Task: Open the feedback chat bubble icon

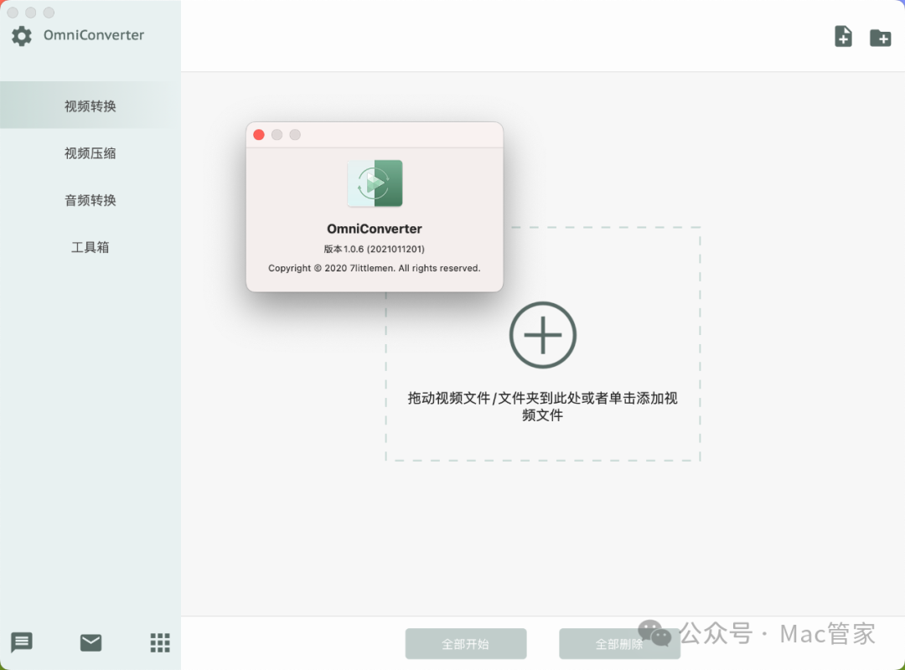Action: pos(22,642)
